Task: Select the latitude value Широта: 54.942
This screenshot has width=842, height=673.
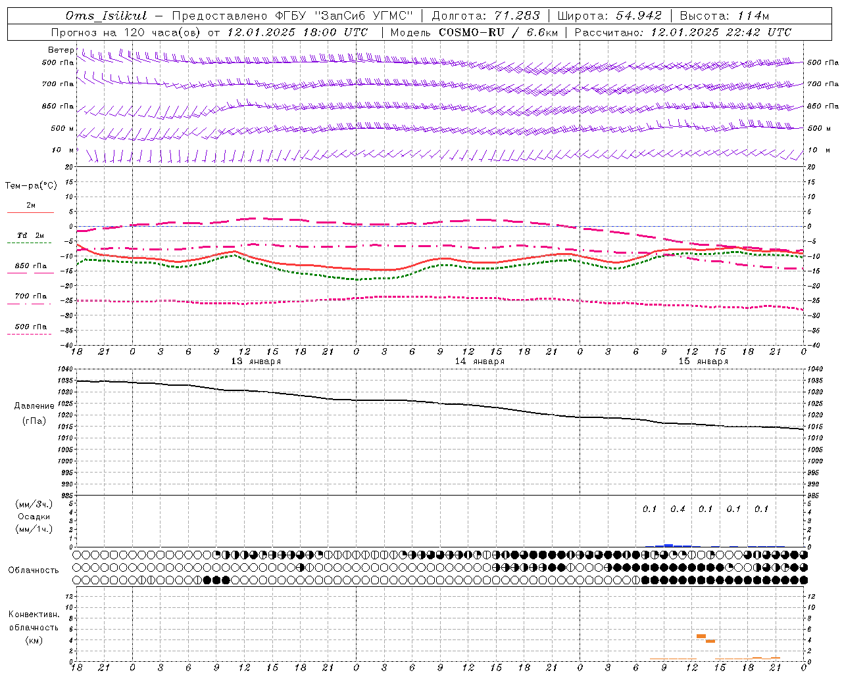Action: click(x=610, y=16)
